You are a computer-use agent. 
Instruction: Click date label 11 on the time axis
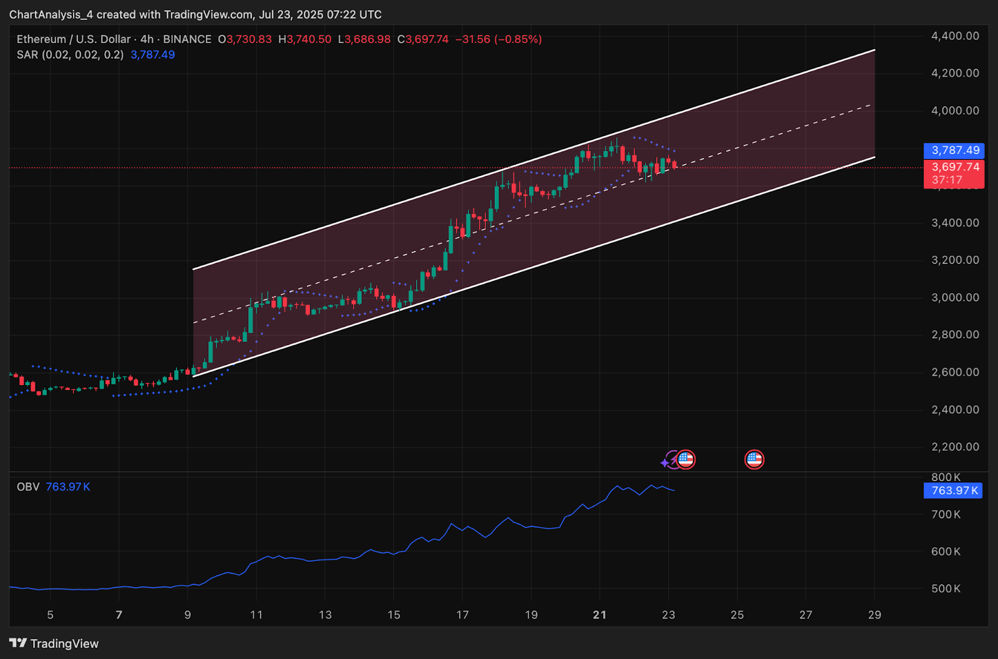(256, 615)
